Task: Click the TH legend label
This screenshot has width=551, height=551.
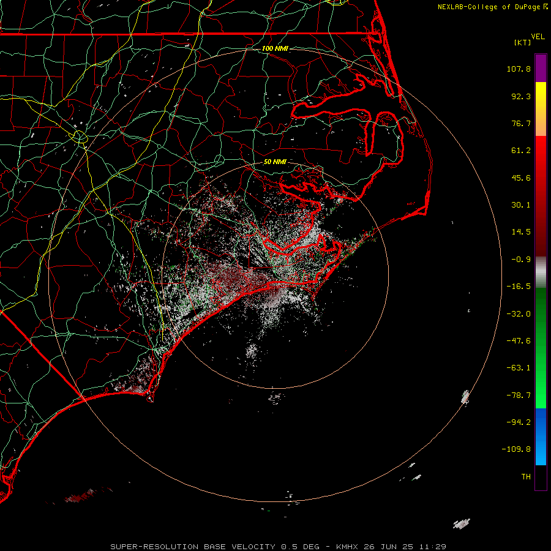Action: [x=526, y=477]
